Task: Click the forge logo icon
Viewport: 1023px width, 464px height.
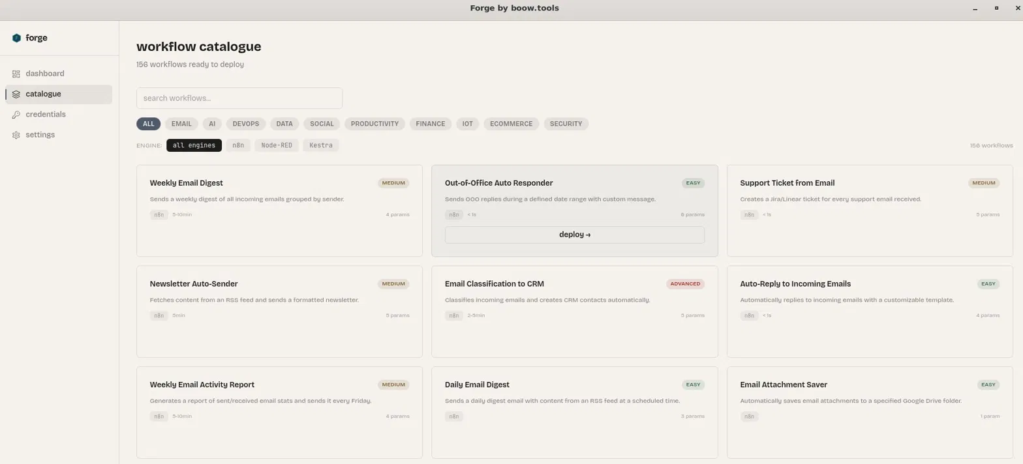Action: click(x=16, y=38)
